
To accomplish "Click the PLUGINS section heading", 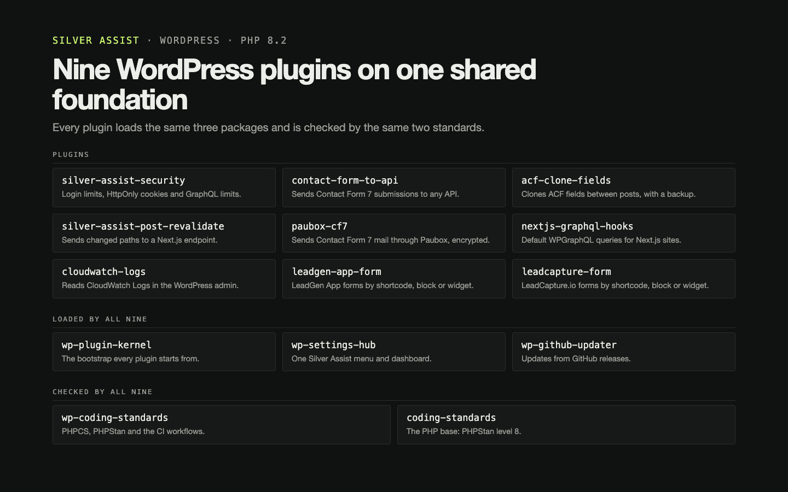I will pyautogui.click(x=71, y=155).
